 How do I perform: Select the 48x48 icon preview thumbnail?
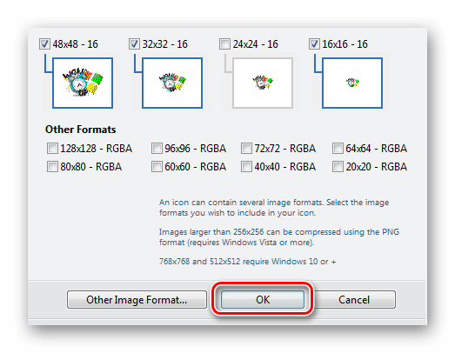83,83
